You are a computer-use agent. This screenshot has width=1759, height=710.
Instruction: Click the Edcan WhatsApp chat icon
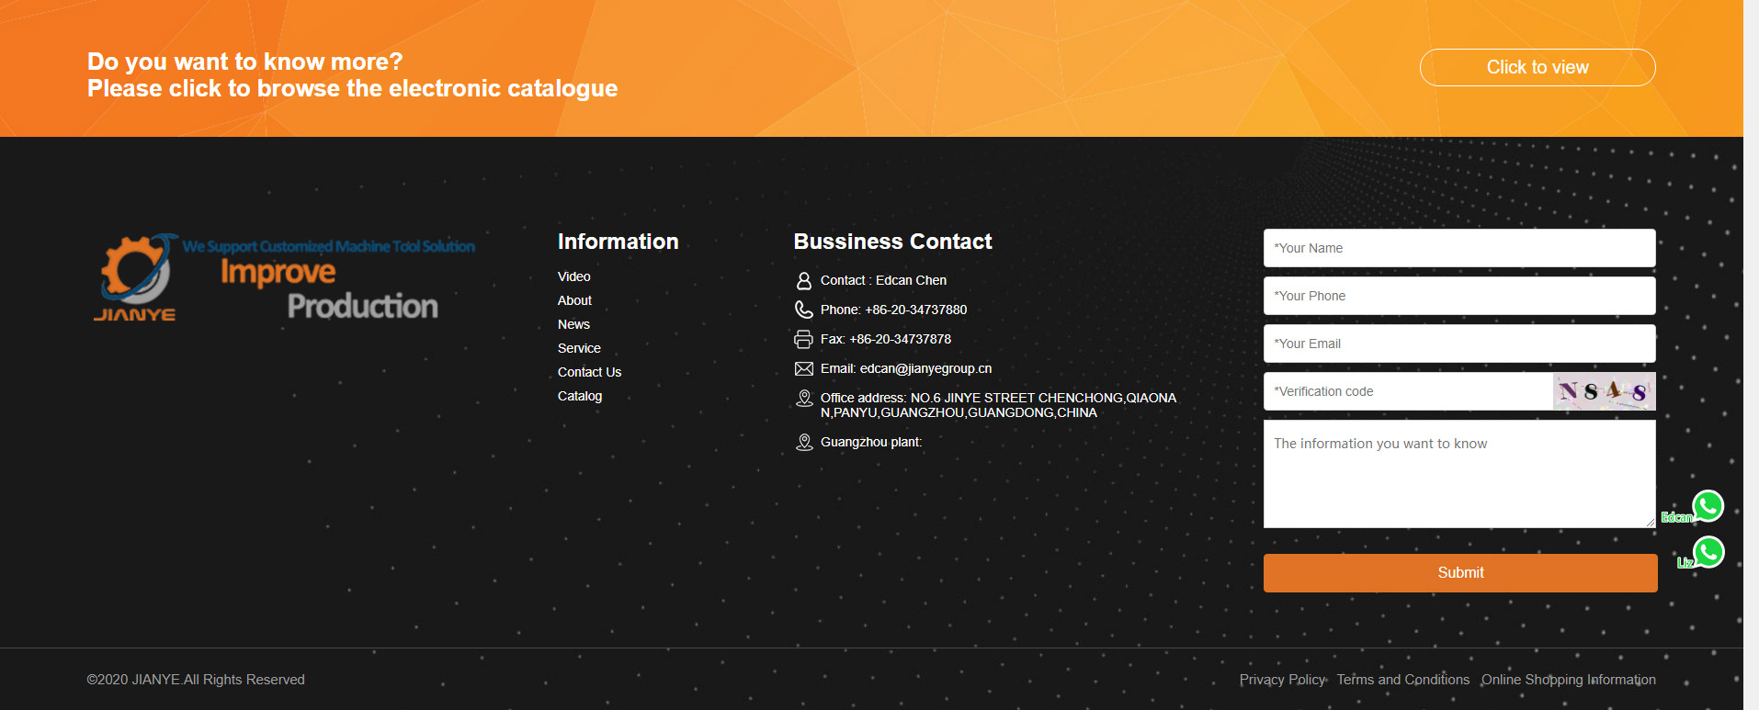point(1708,506)
